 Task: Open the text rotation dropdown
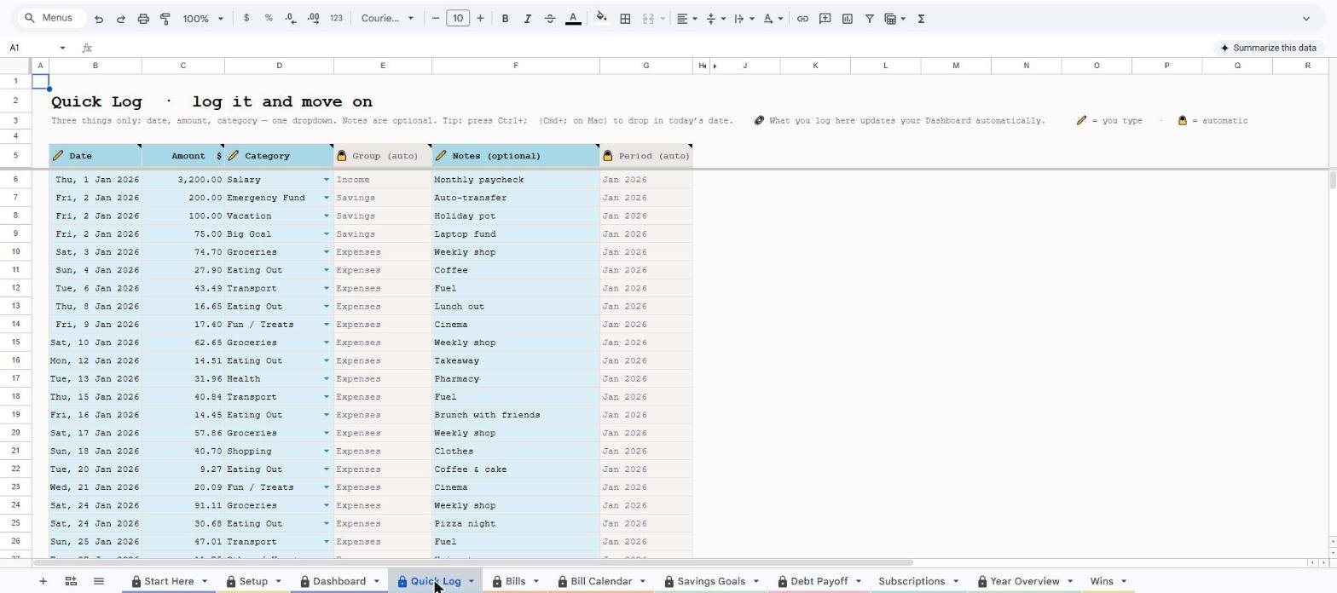point(773,19)
